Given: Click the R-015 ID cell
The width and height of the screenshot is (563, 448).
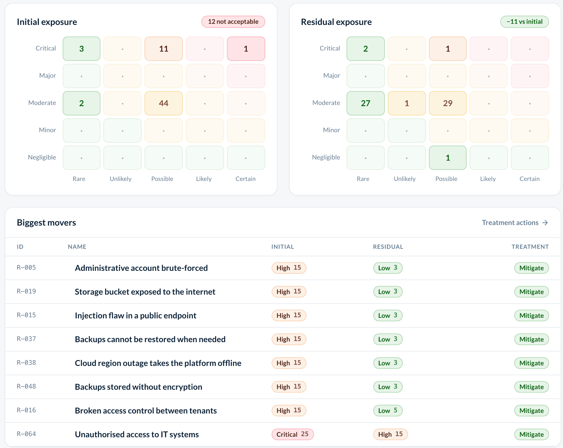Looking at the screenshot, I should [x=26, y=315].
